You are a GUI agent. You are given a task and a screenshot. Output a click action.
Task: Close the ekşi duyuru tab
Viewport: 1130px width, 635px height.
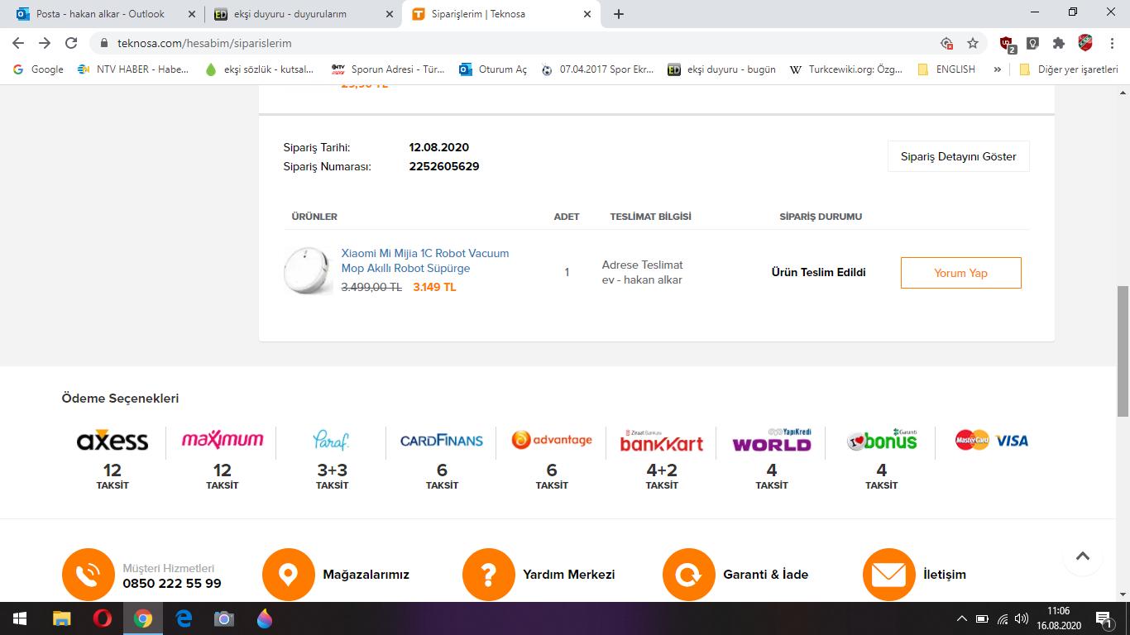390,14
